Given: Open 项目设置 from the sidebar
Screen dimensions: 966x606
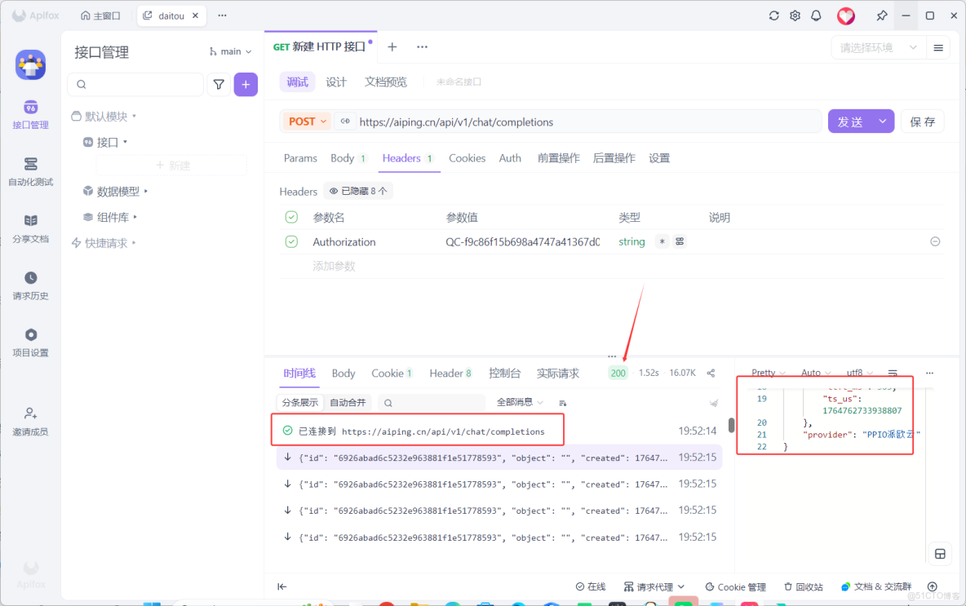Looking at the screenshot, I should click(30, 338).
